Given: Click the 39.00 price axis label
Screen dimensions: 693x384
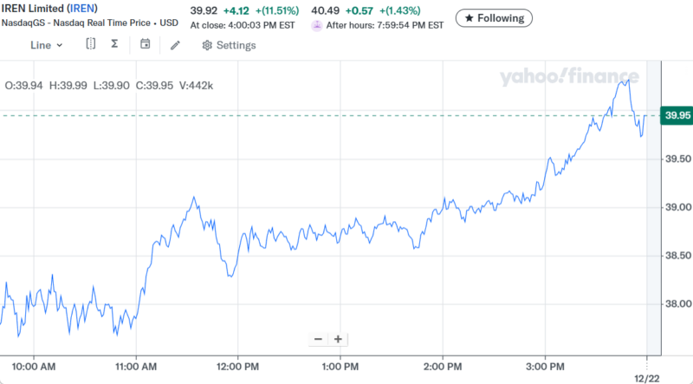Looking at the screenshot, I should pos(677,207).
